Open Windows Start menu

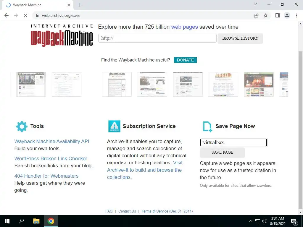tap(7, 221)
